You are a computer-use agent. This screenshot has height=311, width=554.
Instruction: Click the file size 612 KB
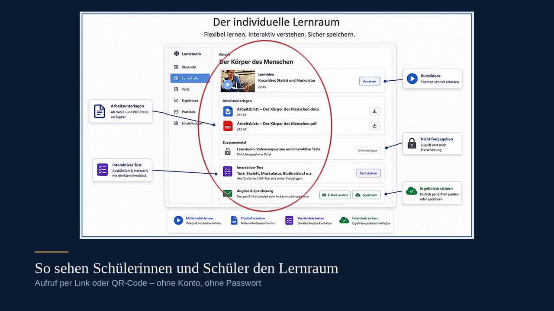(x=242, y=129)
